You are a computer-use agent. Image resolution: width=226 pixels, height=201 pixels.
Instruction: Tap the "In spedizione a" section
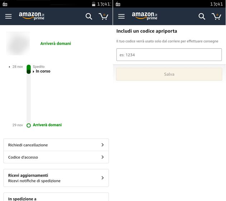[56, 198]
